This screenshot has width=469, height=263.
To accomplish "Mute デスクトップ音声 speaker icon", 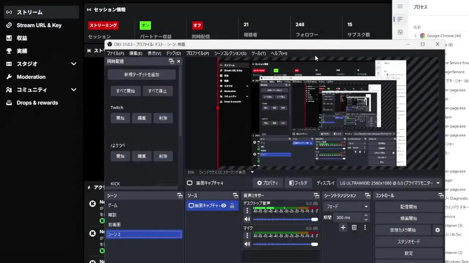I will [x=247, y=220].
